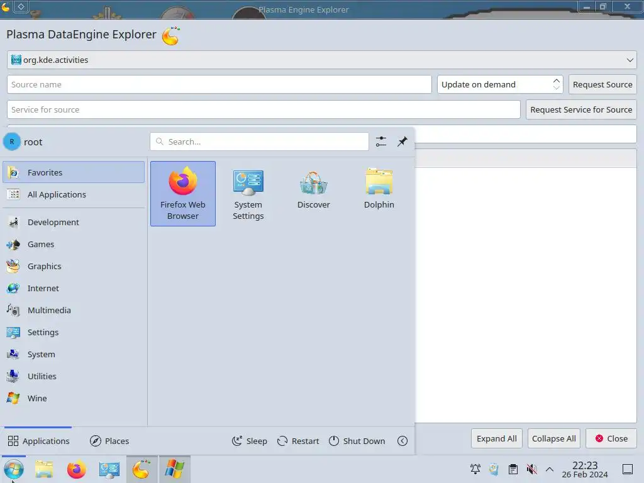This screenshot has width=644, height=483.
Task: Open the Wine category
Action: point(74,398)
